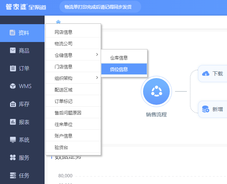Viewport: 227px width, 184px height.
Task: Open 账户信息 menu entry
Action: click(73, 136)
